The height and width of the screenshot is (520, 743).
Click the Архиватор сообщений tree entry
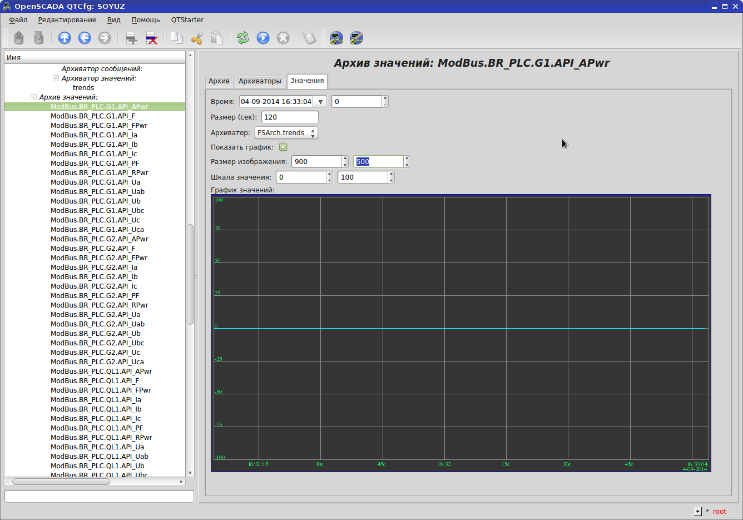[x=102, y=69]
